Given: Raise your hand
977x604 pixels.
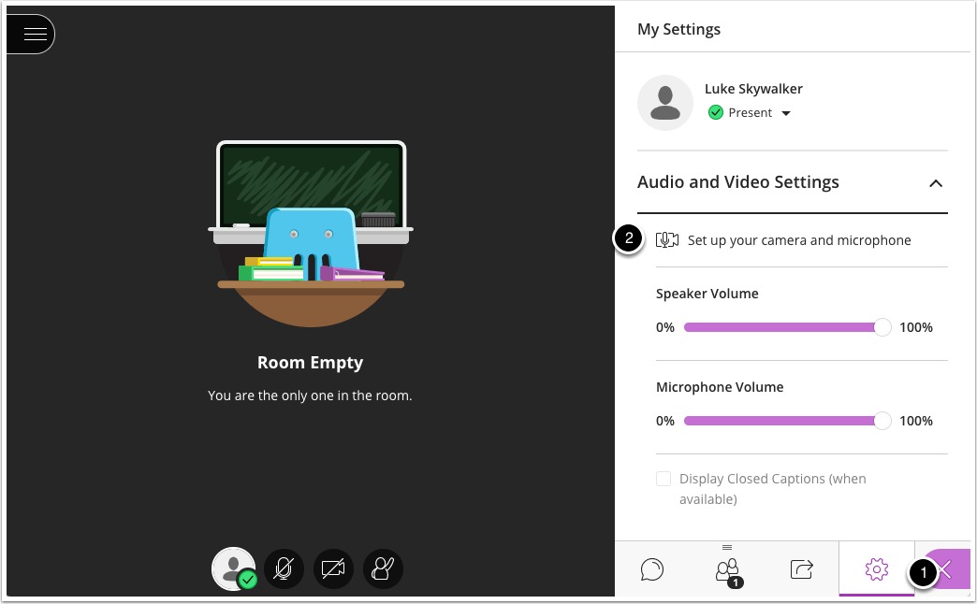Looking at the screenshot, I should click(383, 568).
